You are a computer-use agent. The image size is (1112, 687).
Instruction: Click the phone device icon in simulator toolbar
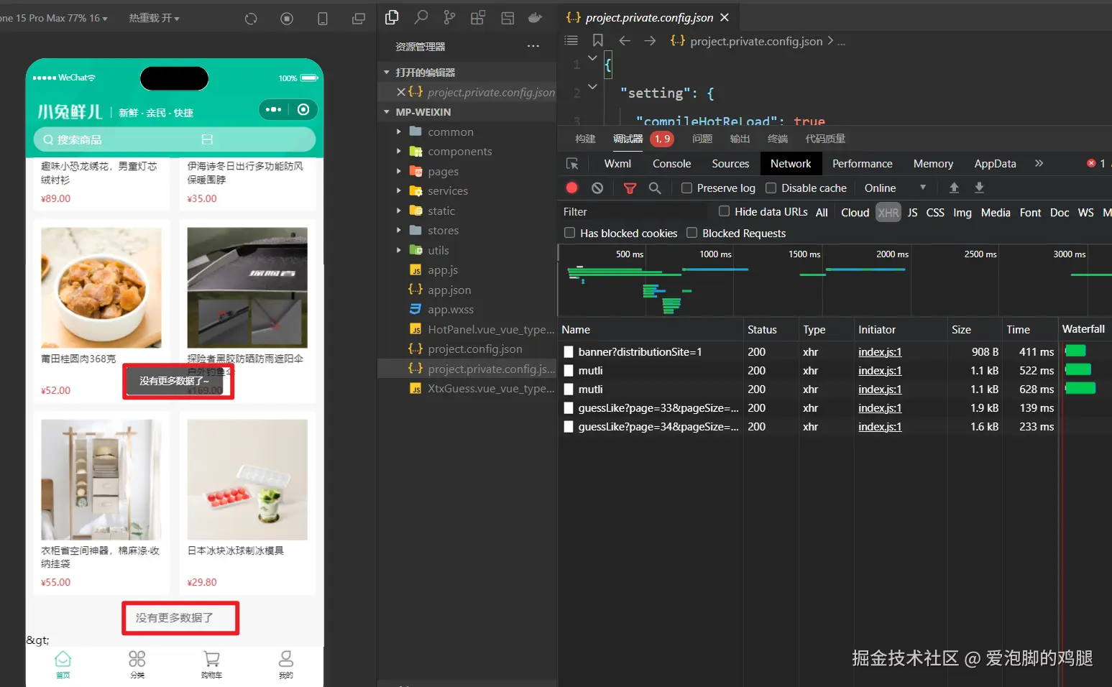[323, 19]
